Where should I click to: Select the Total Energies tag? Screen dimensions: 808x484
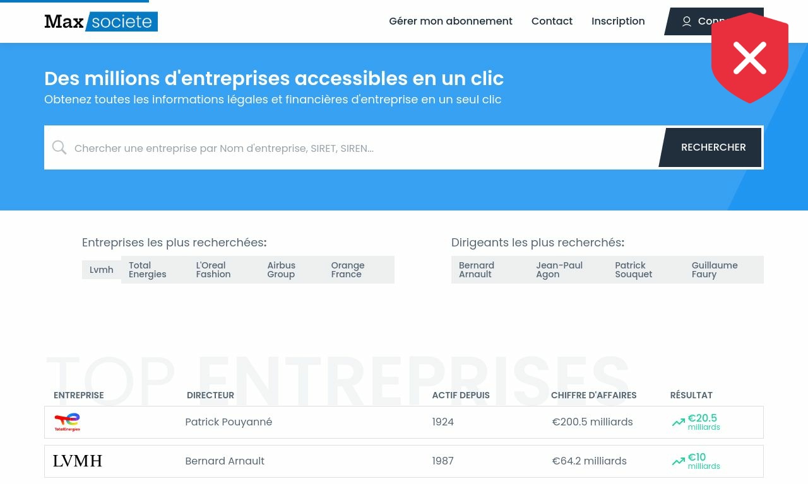pyautogui.click(x=155, y=270)
